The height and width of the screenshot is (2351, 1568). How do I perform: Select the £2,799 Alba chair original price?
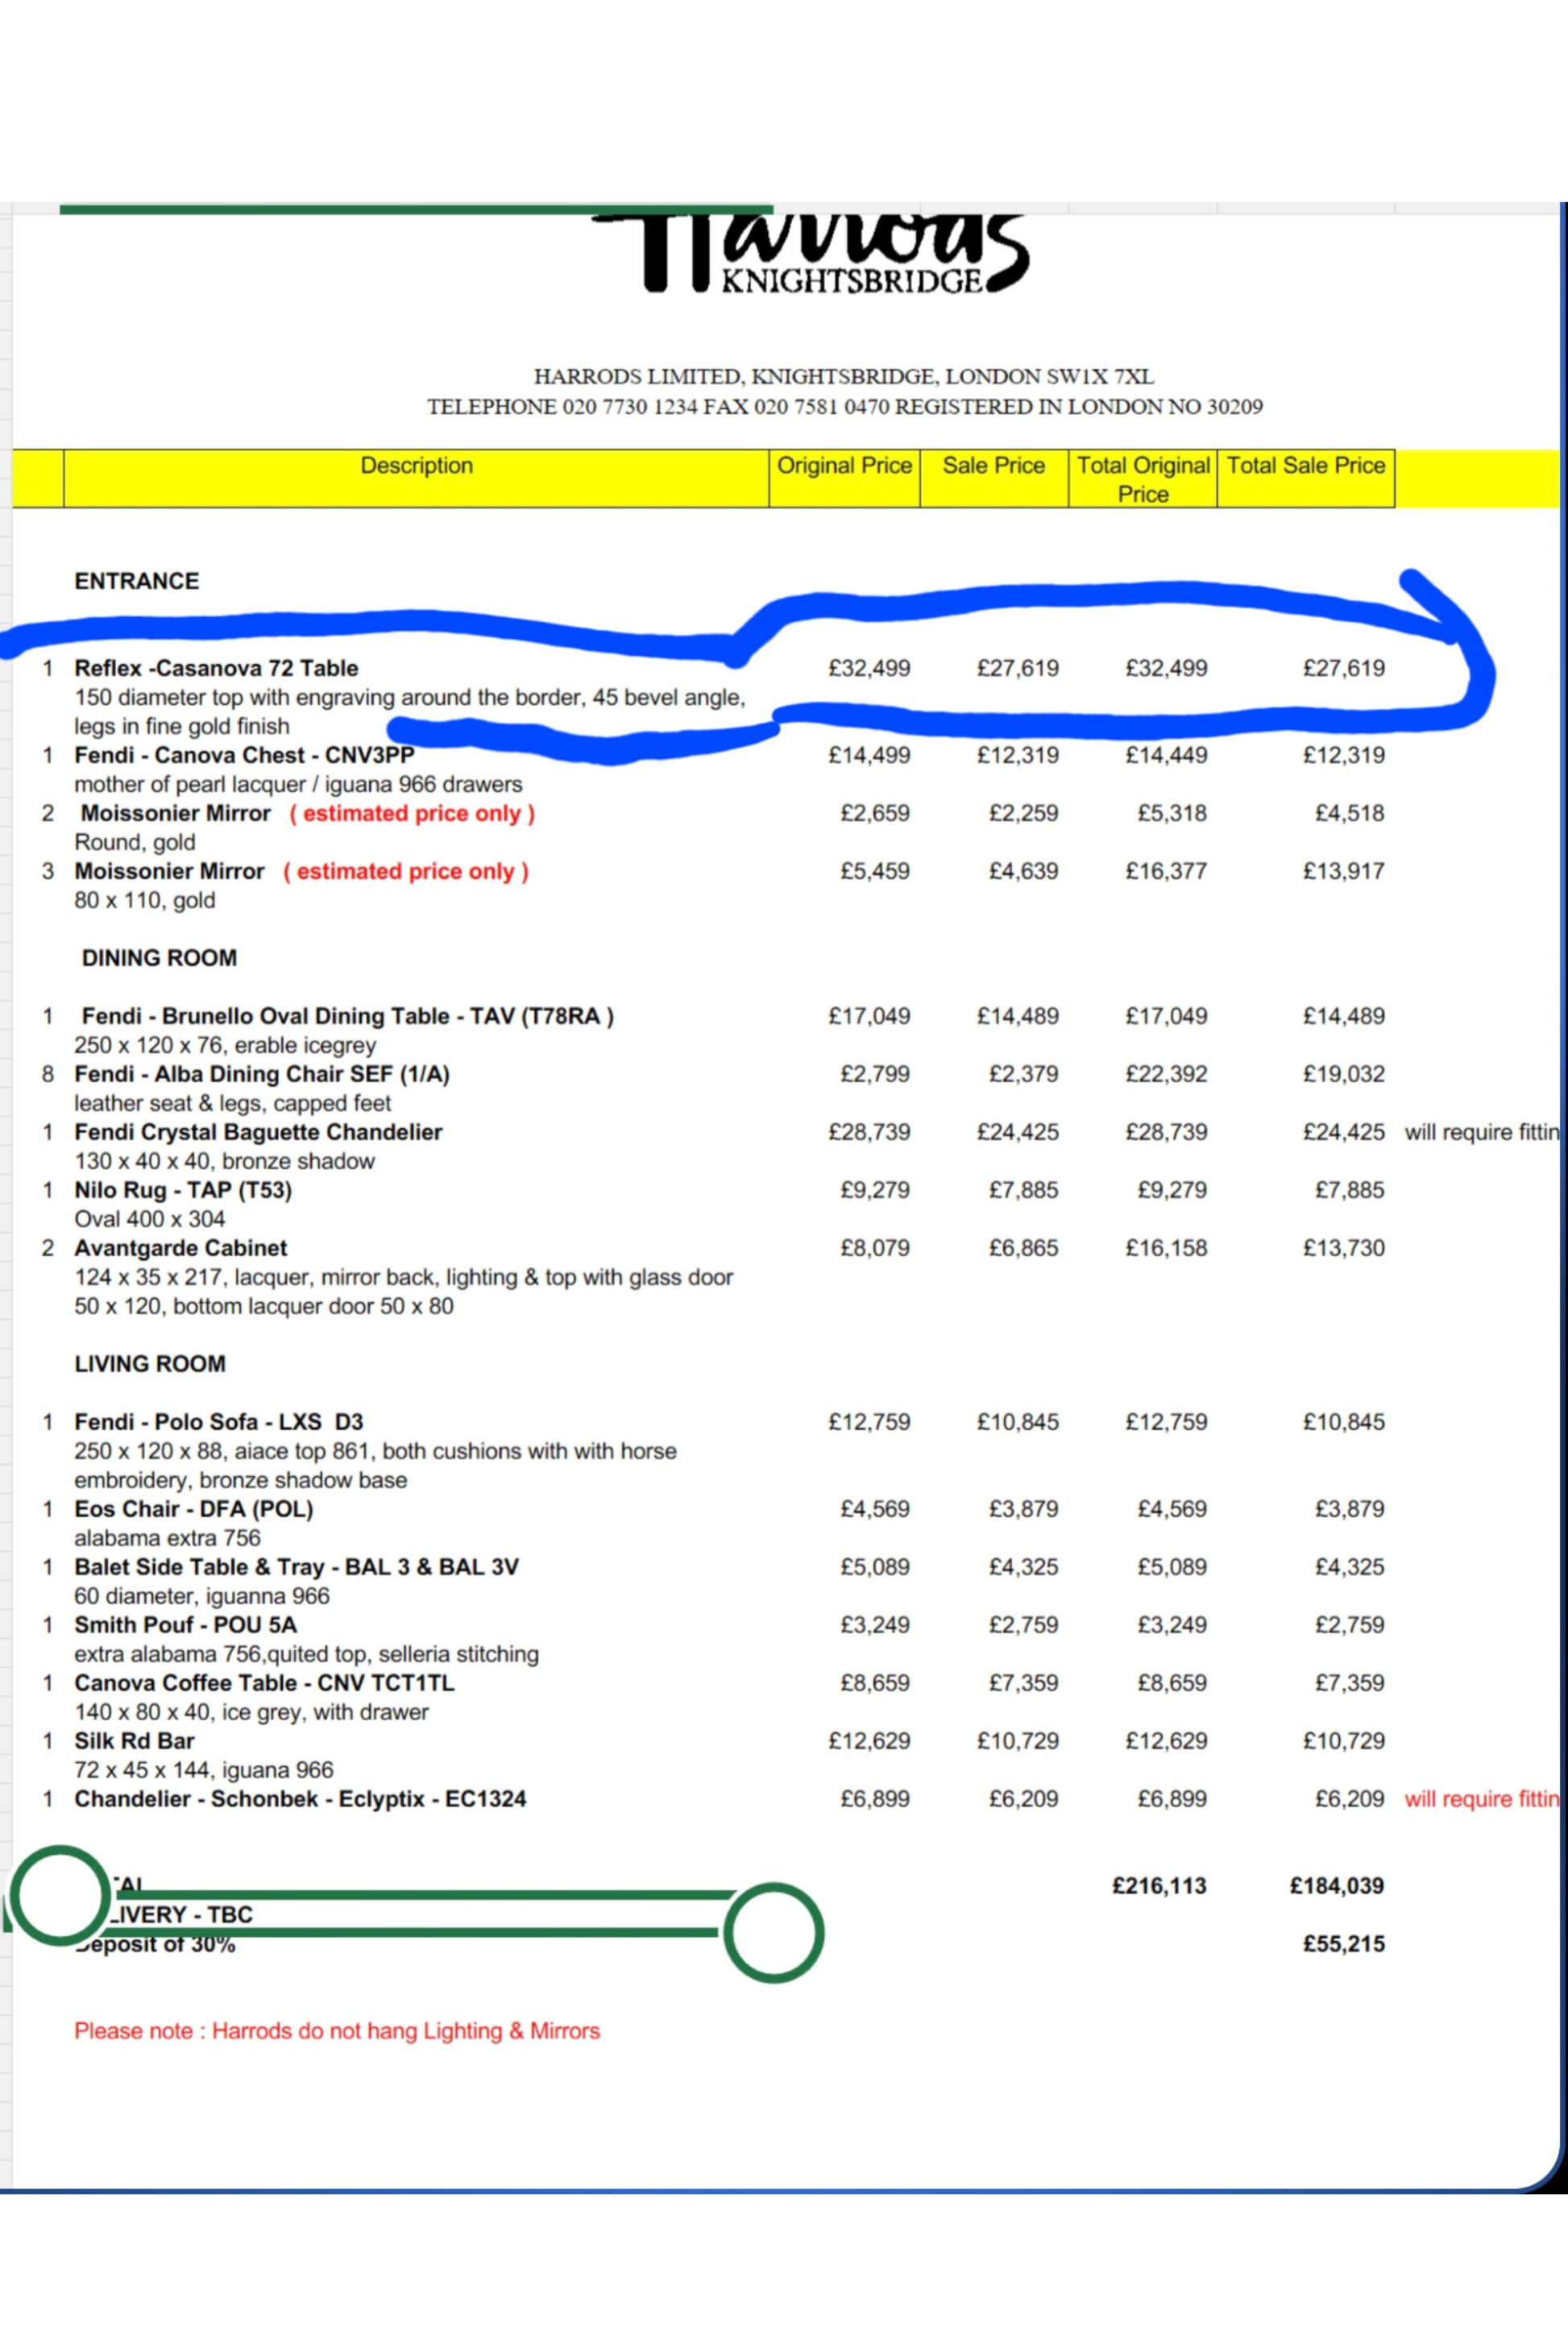coord(875,1074)
